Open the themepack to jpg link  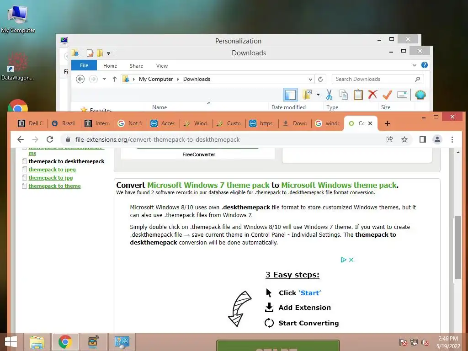tap(51, 178)
